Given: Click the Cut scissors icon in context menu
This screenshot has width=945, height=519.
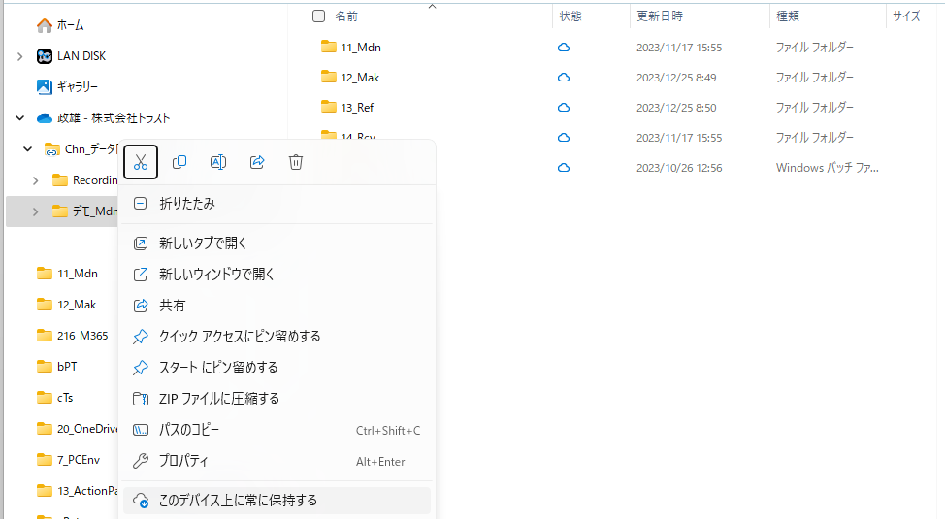Looking at the screenshot, I should click(141, 162).
